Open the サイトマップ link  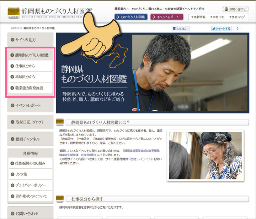236,17
